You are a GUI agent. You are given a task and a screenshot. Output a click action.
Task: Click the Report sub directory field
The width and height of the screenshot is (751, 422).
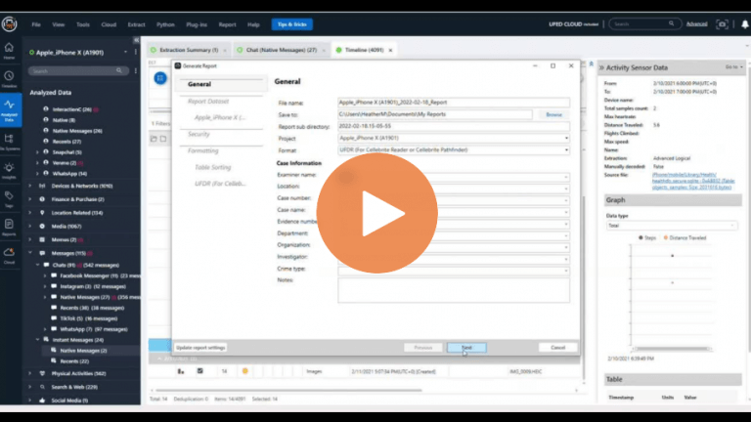(x=454, y=126)
